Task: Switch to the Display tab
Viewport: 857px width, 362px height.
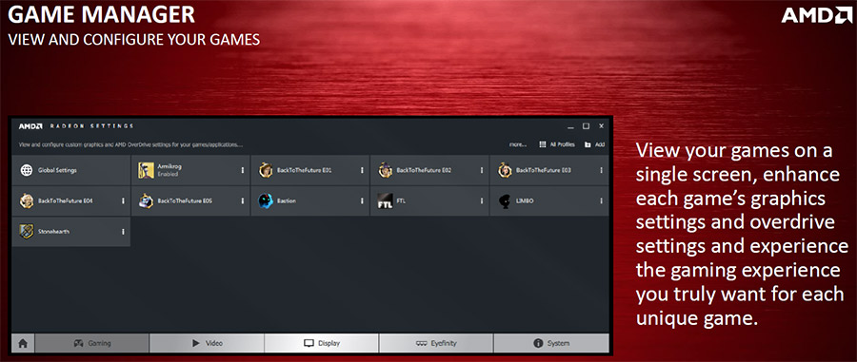Action: 322,343
